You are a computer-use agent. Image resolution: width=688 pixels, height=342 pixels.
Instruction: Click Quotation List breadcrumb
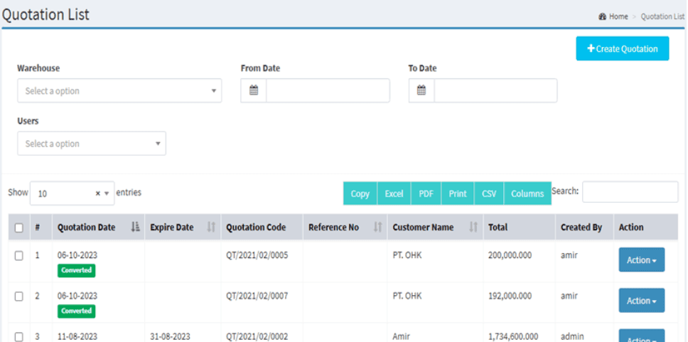coord(662,16)
